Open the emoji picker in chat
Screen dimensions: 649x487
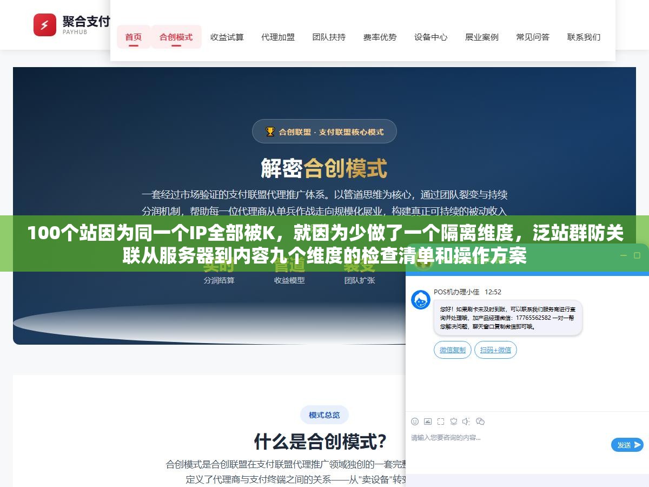coord(415,422)
